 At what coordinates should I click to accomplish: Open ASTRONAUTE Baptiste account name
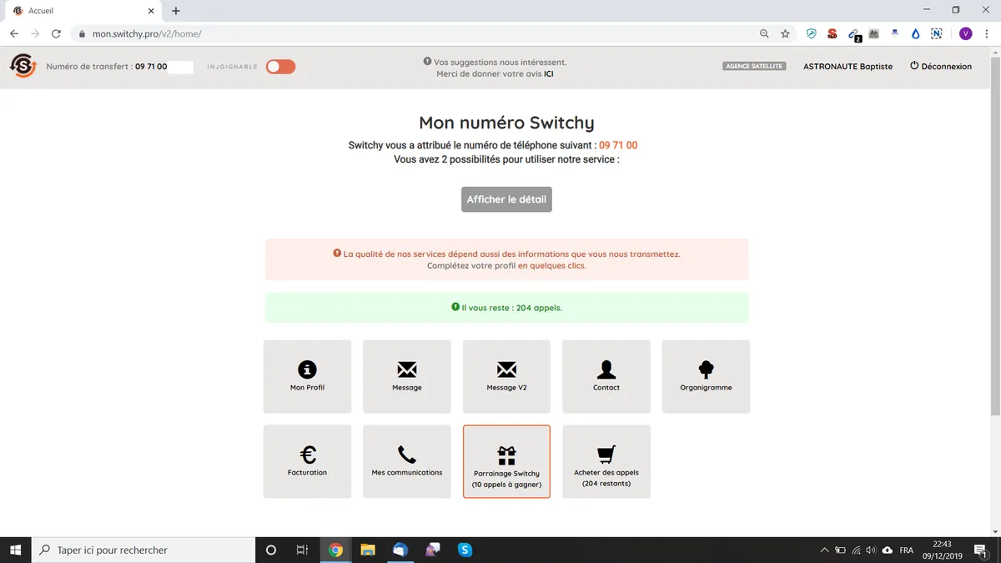(x=848, y=67)
